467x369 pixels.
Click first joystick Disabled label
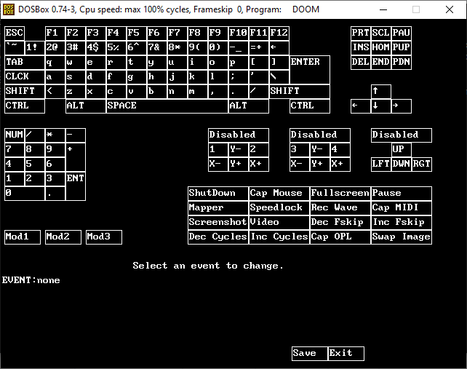coord(239,135)
